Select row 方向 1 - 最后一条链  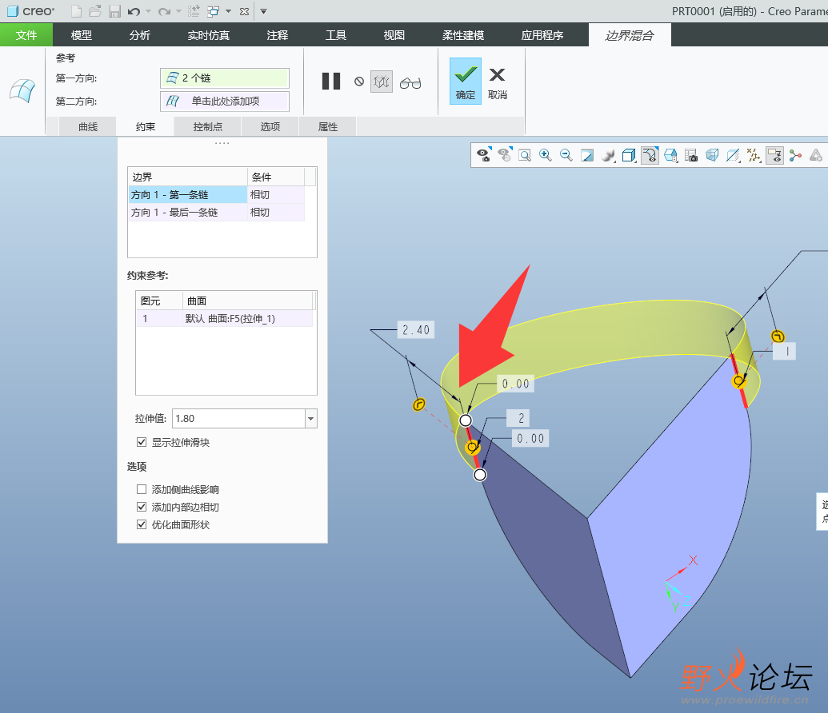(x=187, y=212)
